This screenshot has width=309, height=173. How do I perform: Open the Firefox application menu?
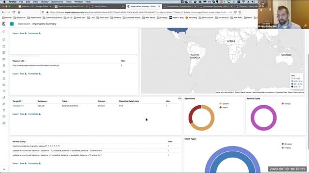(x=13, y=2)
